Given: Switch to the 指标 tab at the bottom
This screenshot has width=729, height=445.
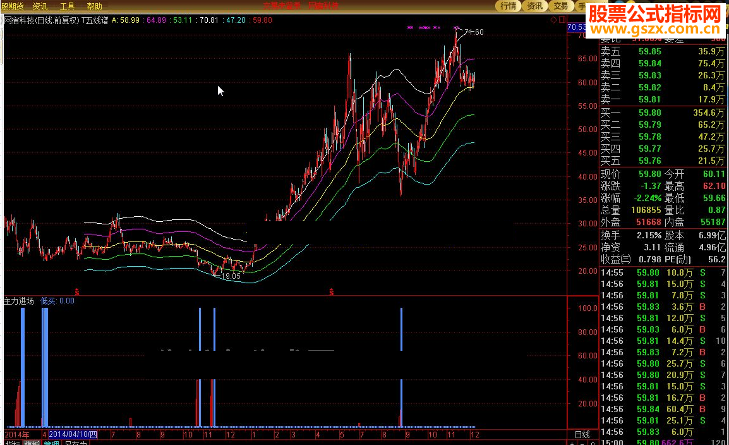Looking at the screenshot, I should (13, 444).
